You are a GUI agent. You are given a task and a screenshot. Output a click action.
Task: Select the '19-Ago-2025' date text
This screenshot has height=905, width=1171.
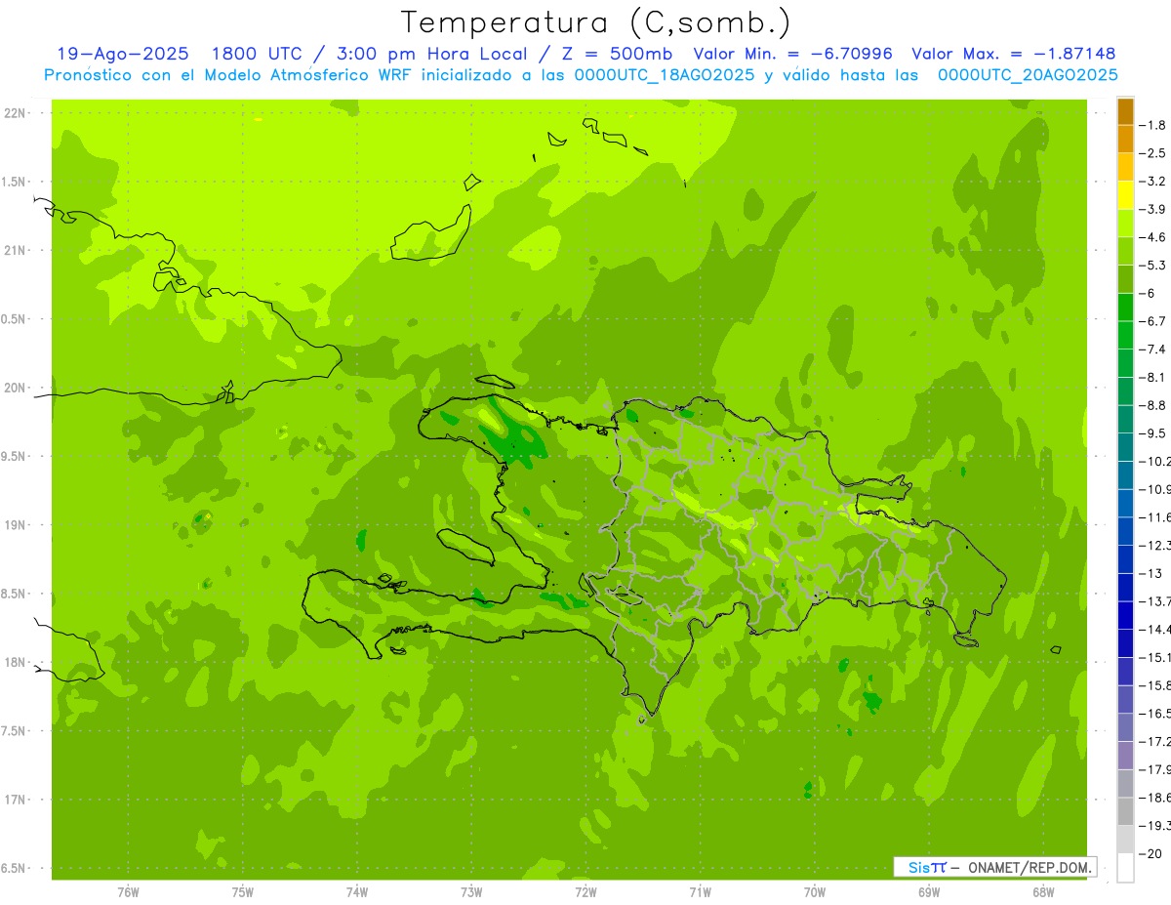[x=122, y=54]
